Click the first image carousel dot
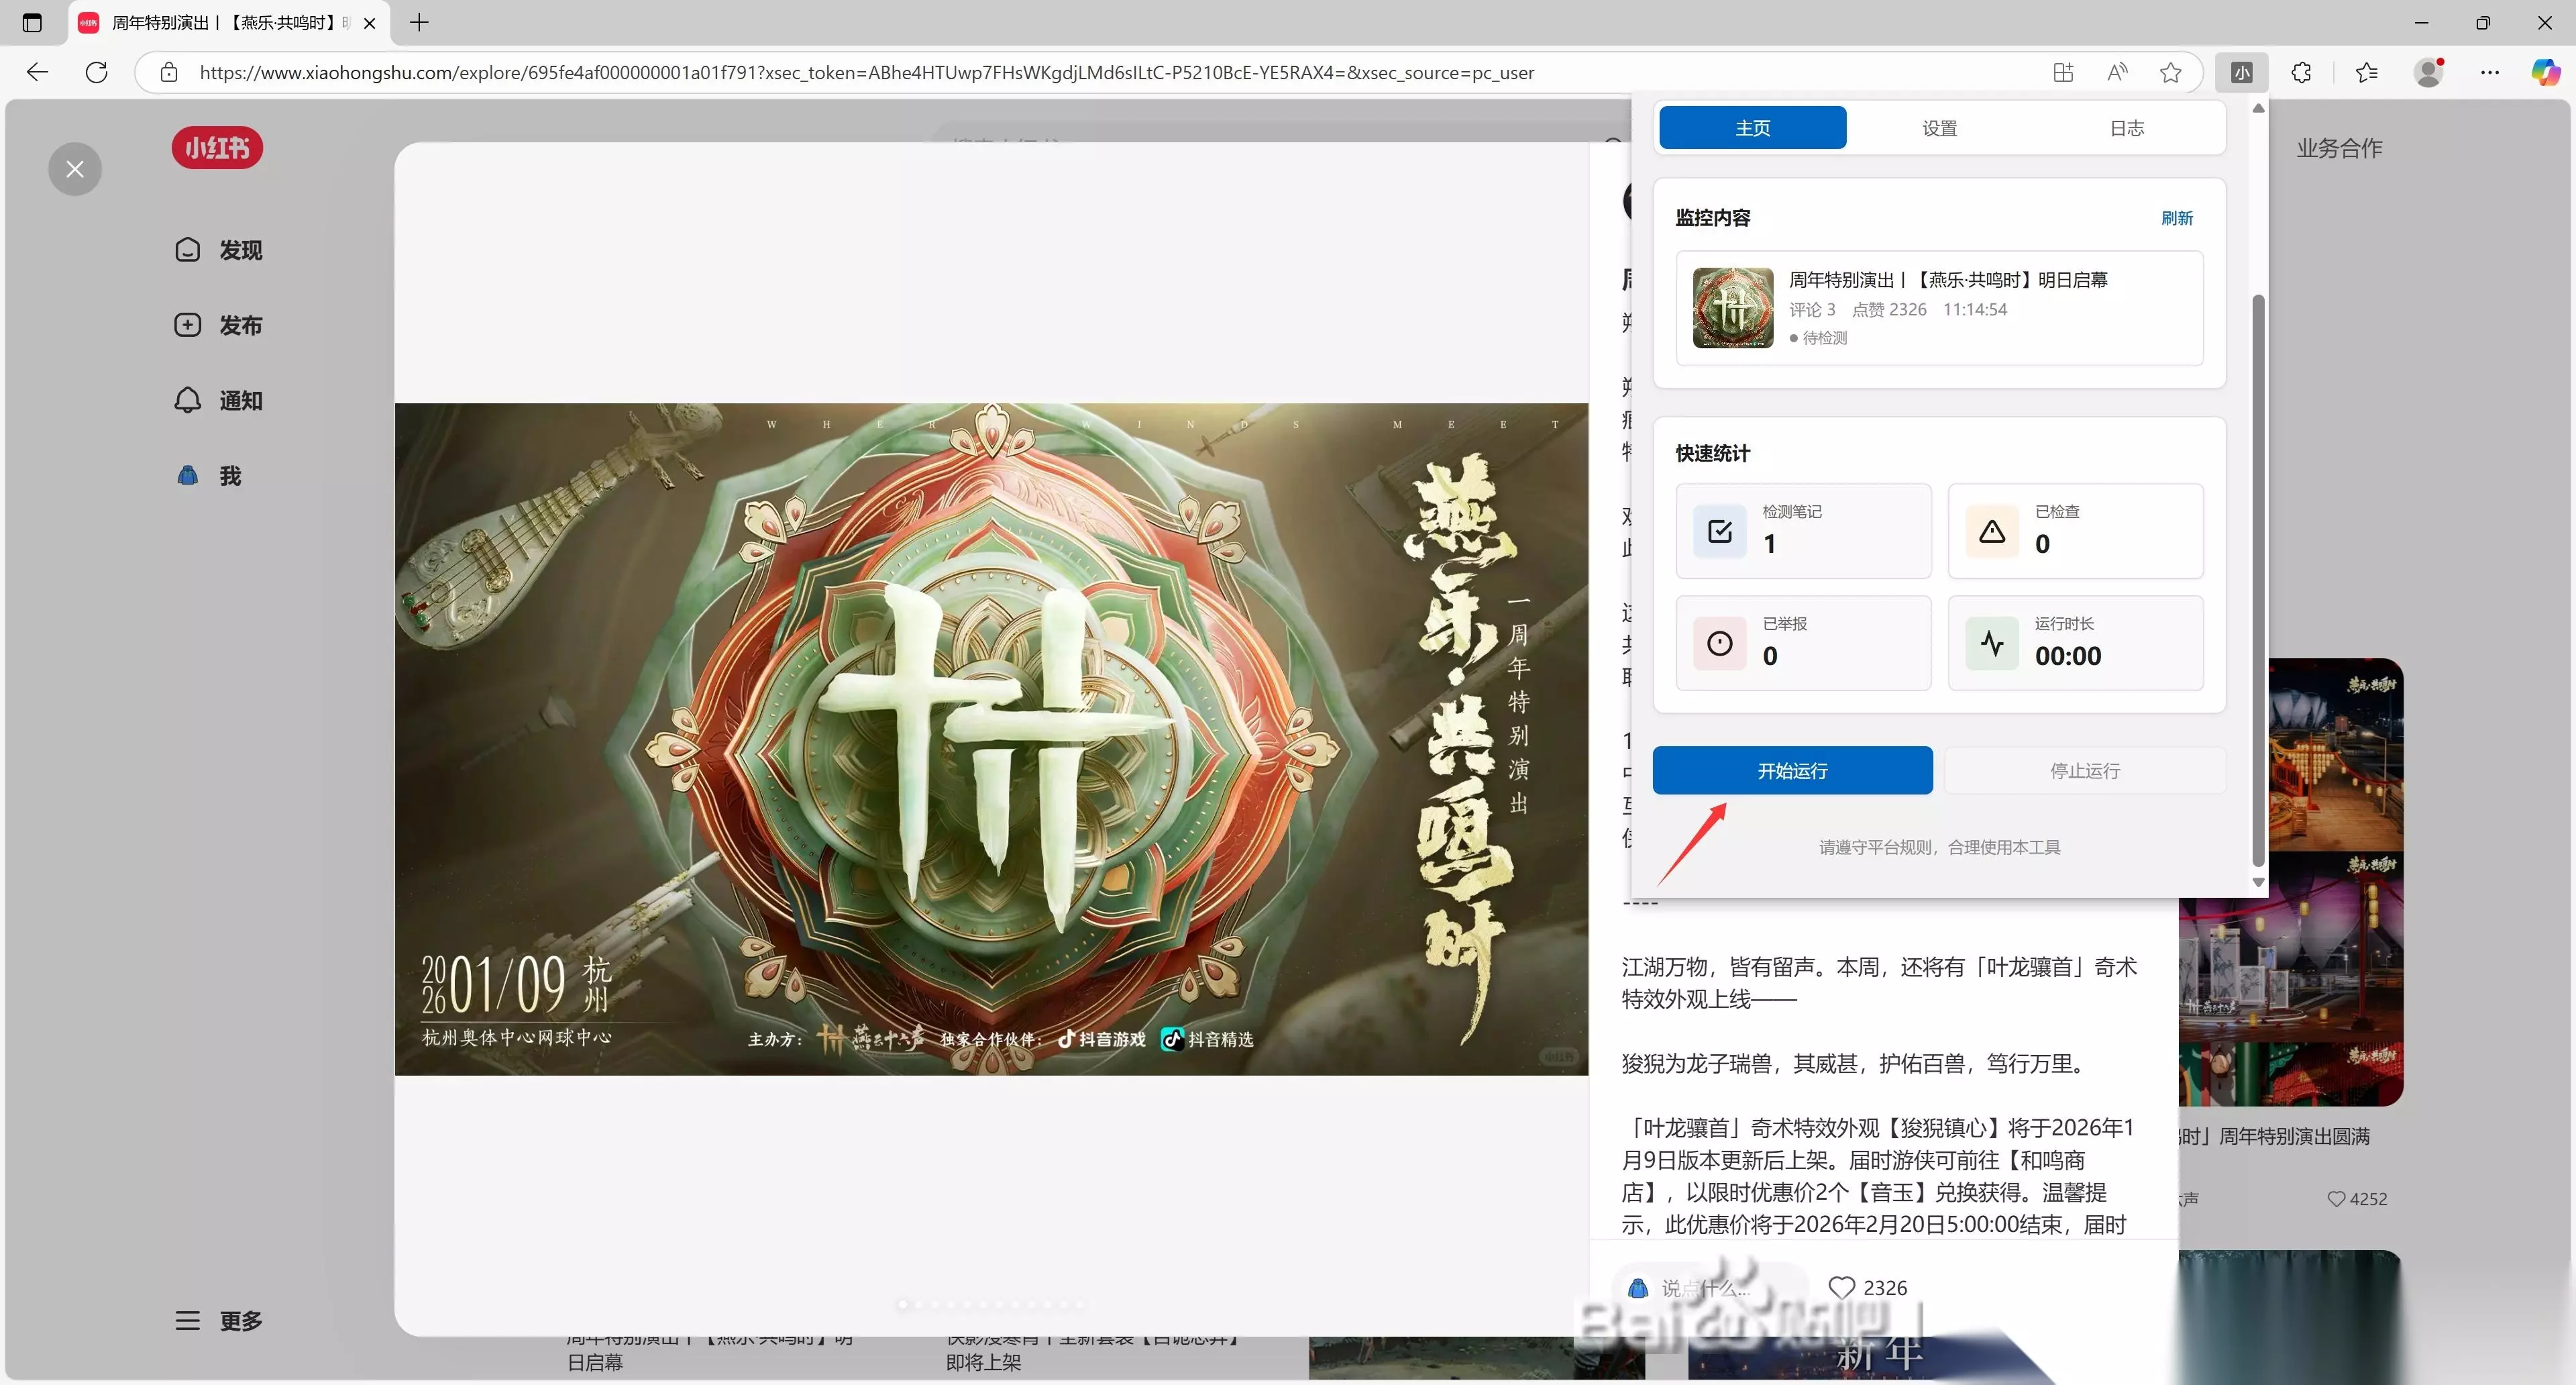2576x1385 pixels. tap(902, 1304)
